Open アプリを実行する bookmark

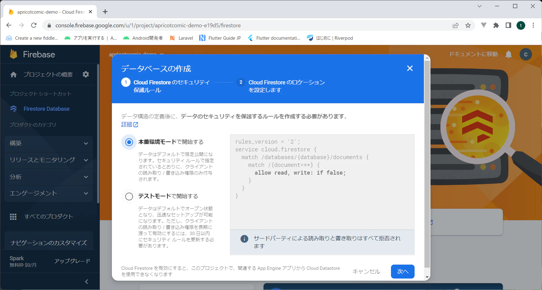90,38
